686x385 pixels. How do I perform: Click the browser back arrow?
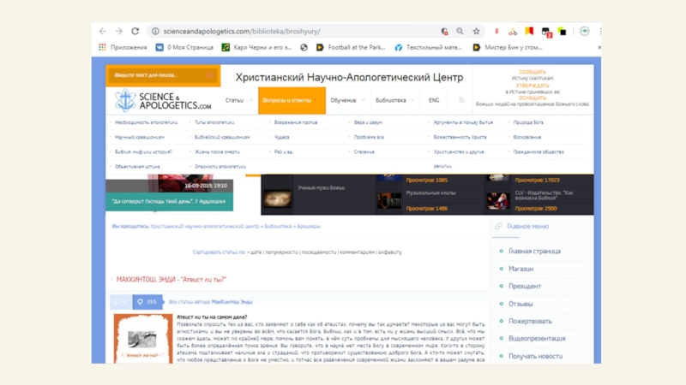coord(103,31)
